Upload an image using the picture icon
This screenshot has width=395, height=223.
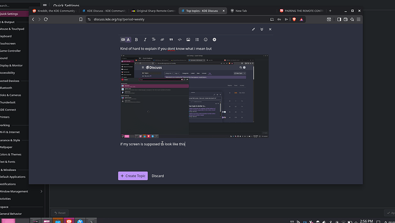tap(188, 40)
